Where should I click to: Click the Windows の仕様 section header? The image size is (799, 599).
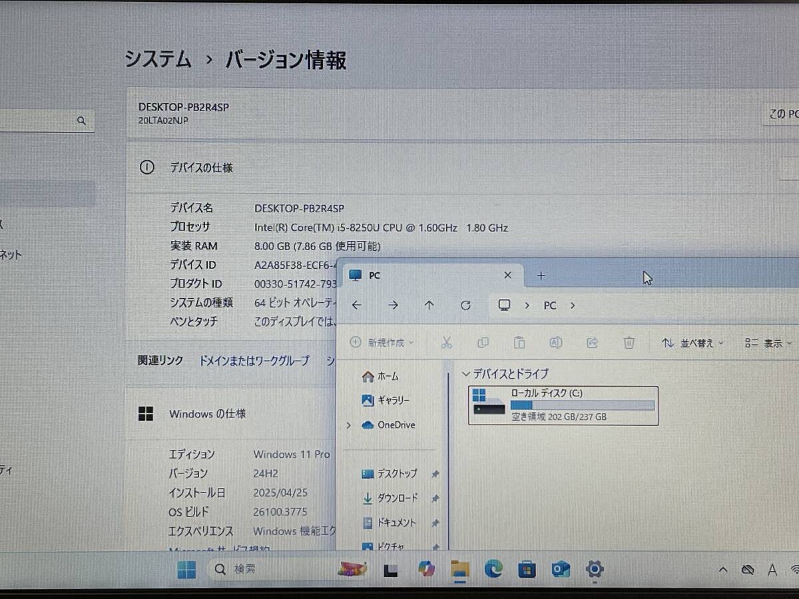pos(208,414)
